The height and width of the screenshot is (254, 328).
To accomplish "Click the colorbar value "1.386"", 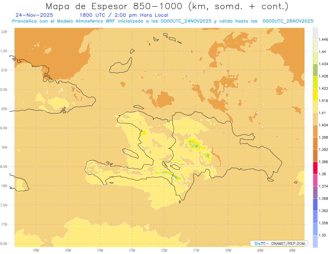I will click(x=323, y=162).
